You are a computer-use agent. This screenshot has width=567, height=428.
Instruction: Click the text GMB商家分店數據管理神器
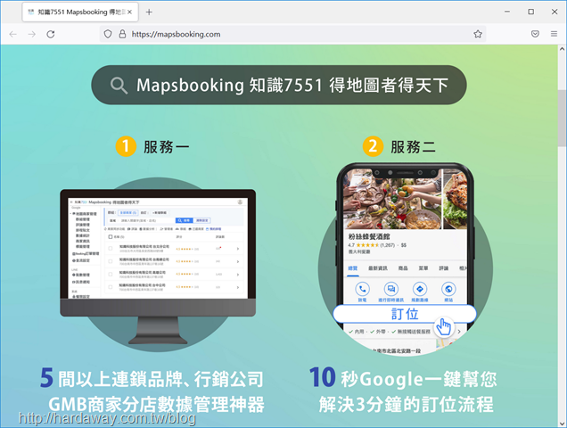tap(157, 404)
